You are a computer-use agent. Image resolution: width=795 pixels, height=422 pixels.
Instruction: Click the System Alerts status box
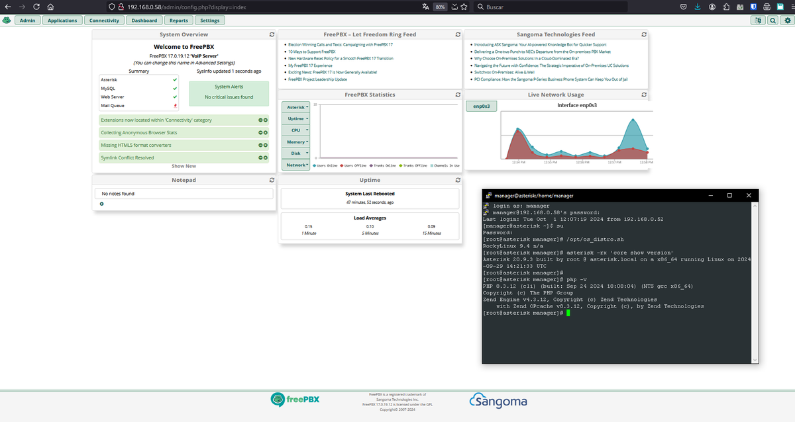point(229,93)
